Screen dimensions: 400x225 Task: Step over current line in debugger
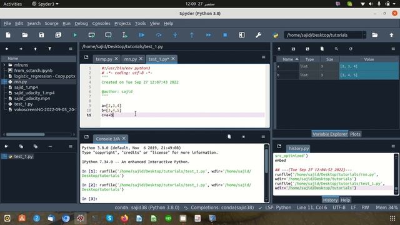coord(158,35)
